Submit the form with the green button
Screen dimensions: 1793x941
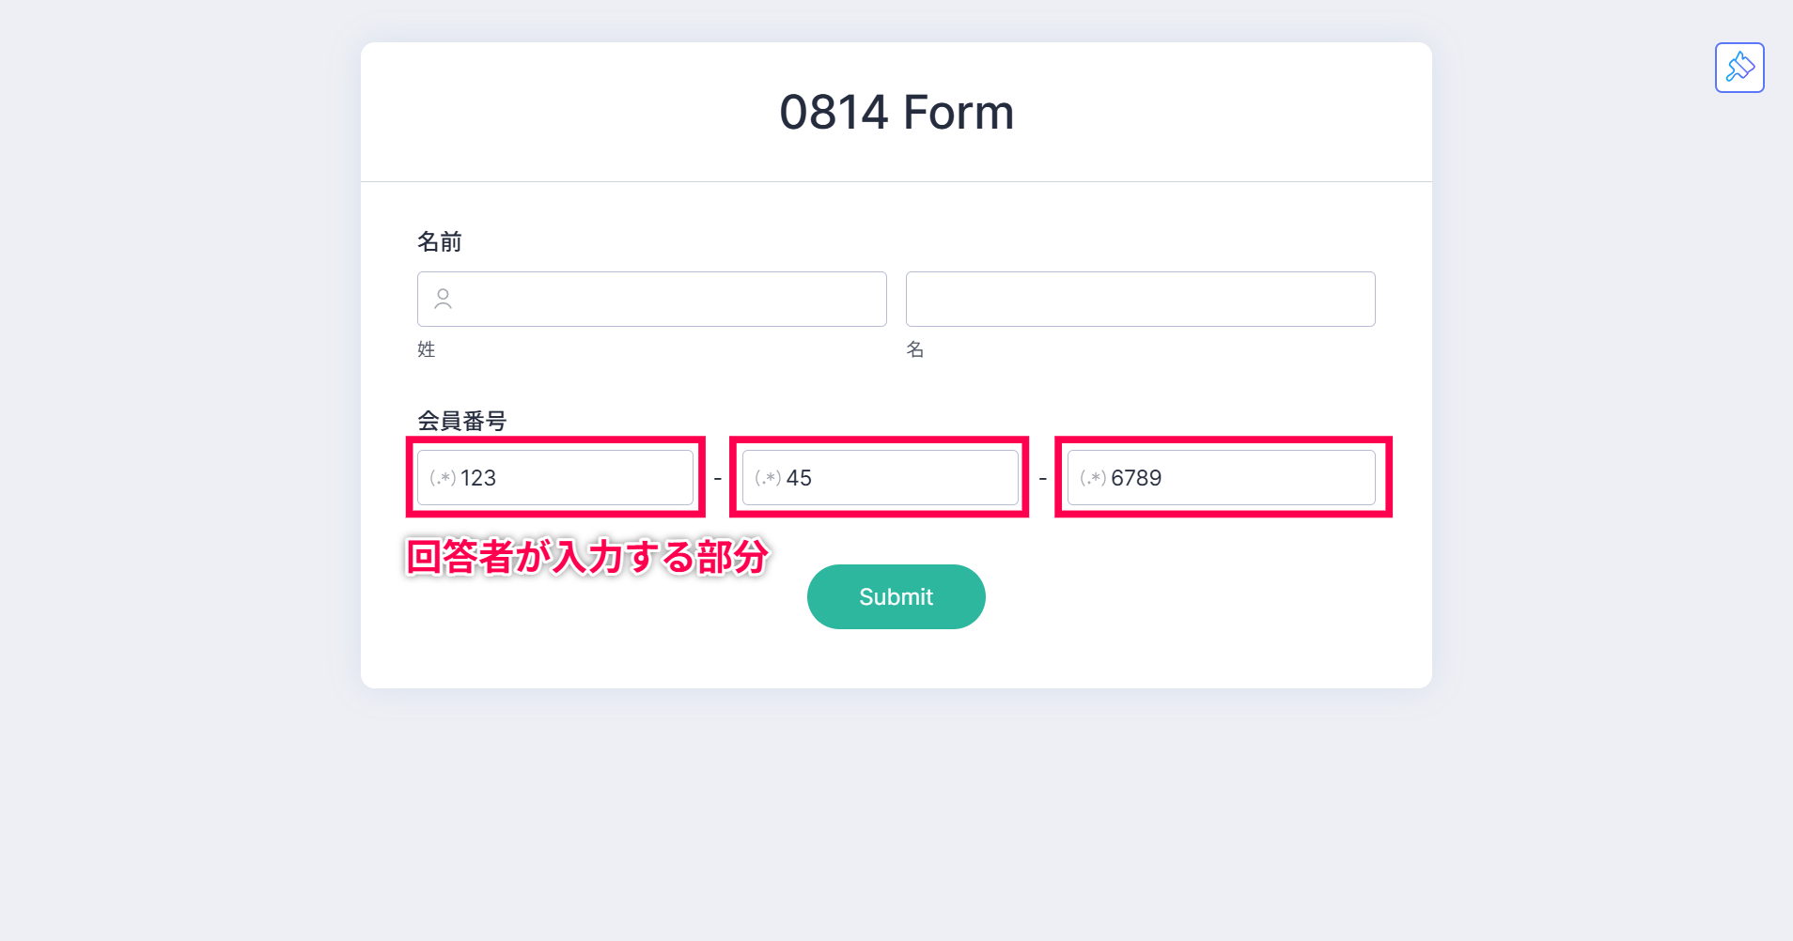[x=896, y=596]
